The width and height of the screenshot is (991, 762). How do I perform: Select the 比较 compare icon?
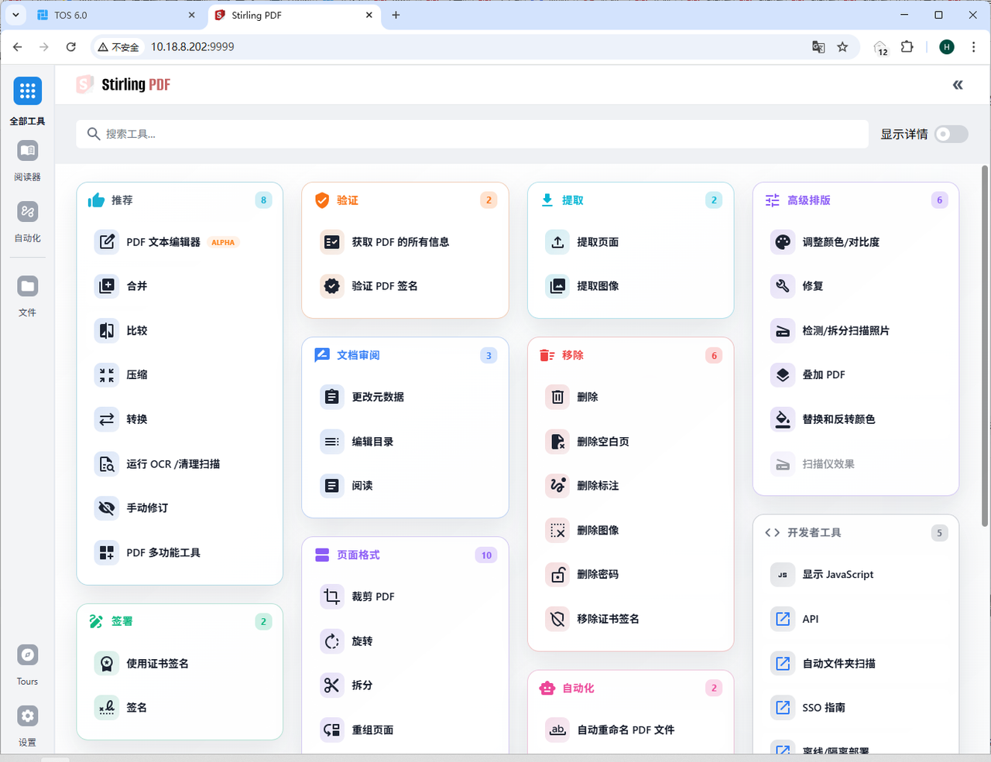click(107, 330)
